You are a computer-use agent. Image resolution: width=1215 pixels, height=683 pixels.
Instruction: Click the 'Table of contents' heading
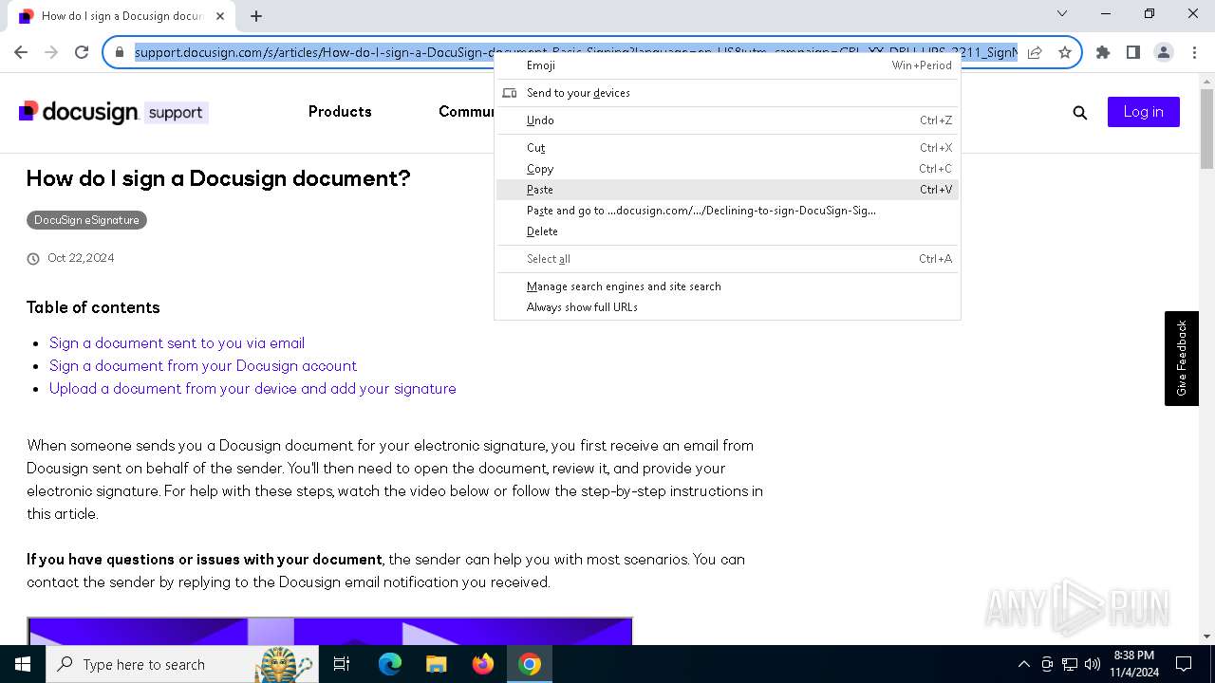[x=93, y=307]
